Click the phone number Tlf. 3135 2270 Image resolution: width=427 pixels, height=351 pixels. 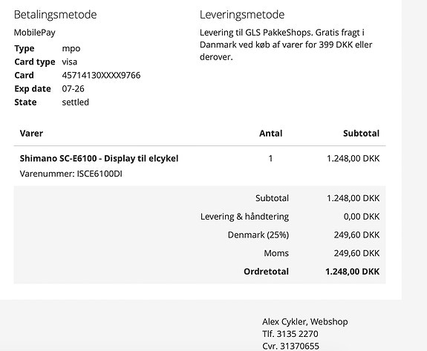[x=290, y=334]
